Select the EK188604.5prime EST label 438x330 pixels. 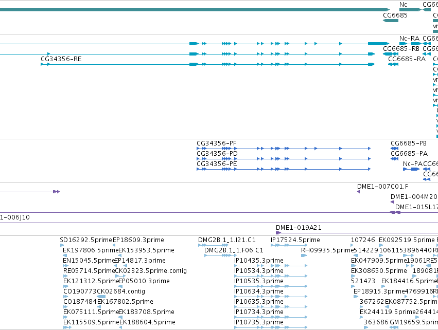(148, 322)
